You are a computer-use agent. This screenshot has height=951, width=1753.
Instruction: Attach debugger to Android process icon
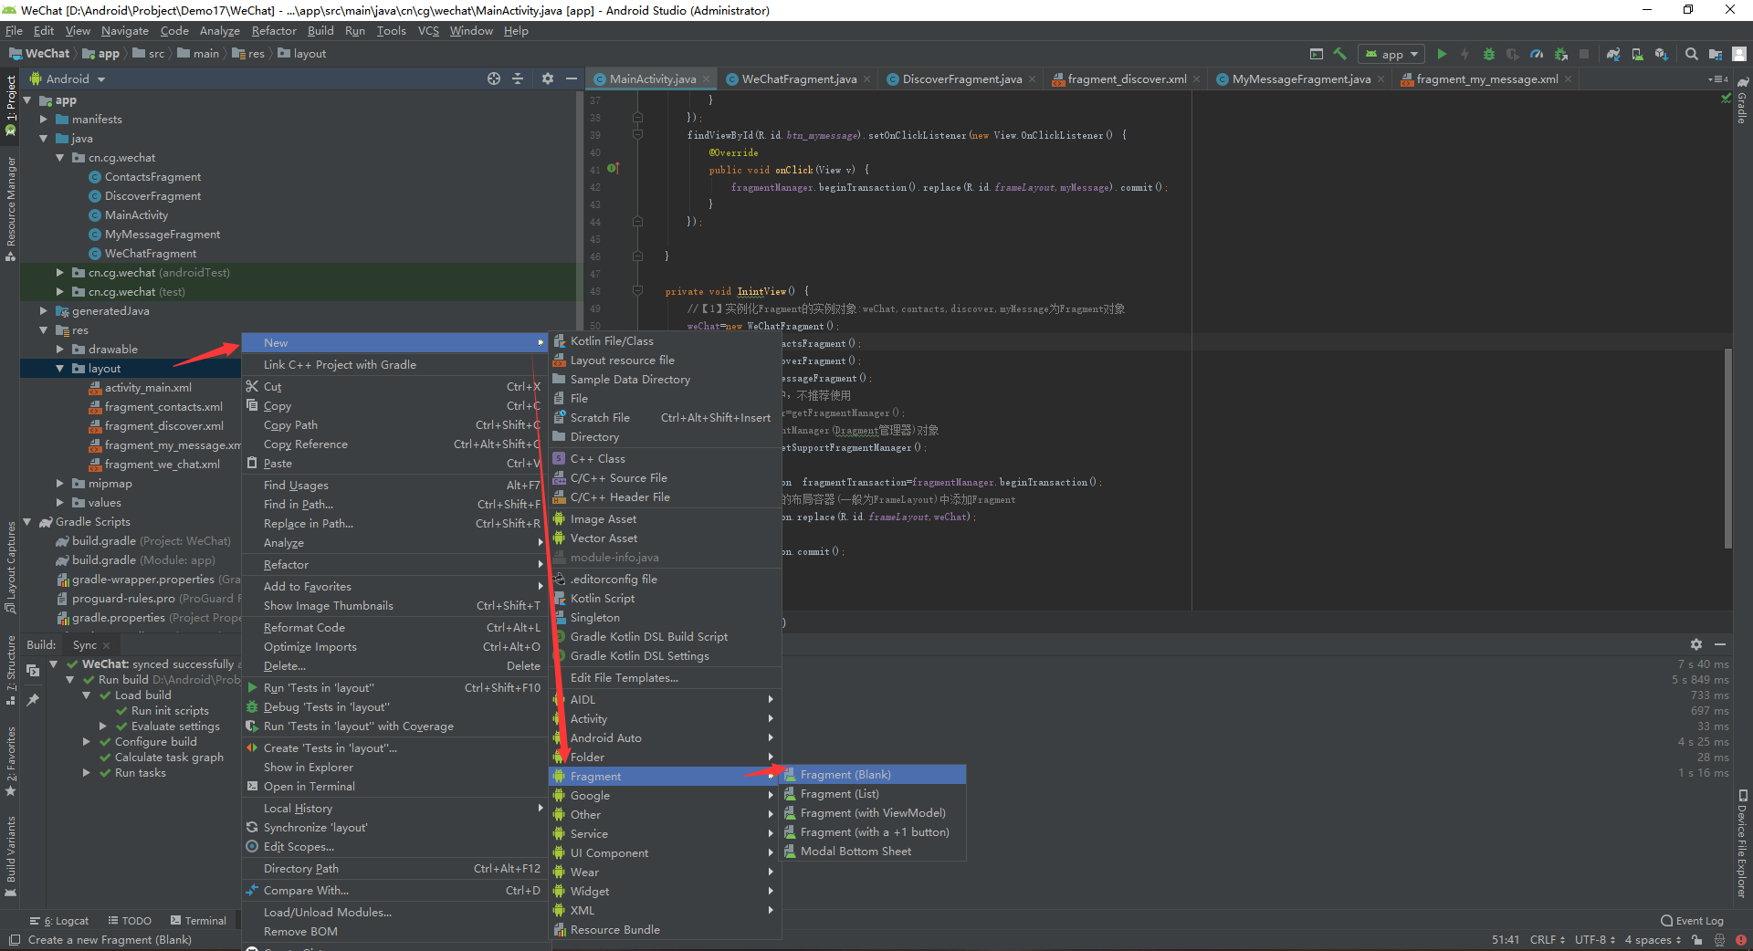pos(1560,54)
